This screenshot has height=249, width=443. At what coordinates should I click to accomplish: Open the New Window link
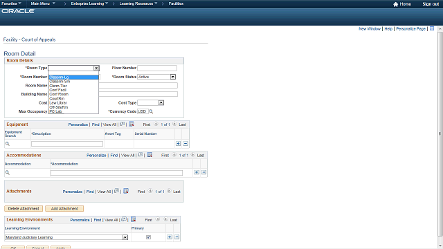coord(370,29)
